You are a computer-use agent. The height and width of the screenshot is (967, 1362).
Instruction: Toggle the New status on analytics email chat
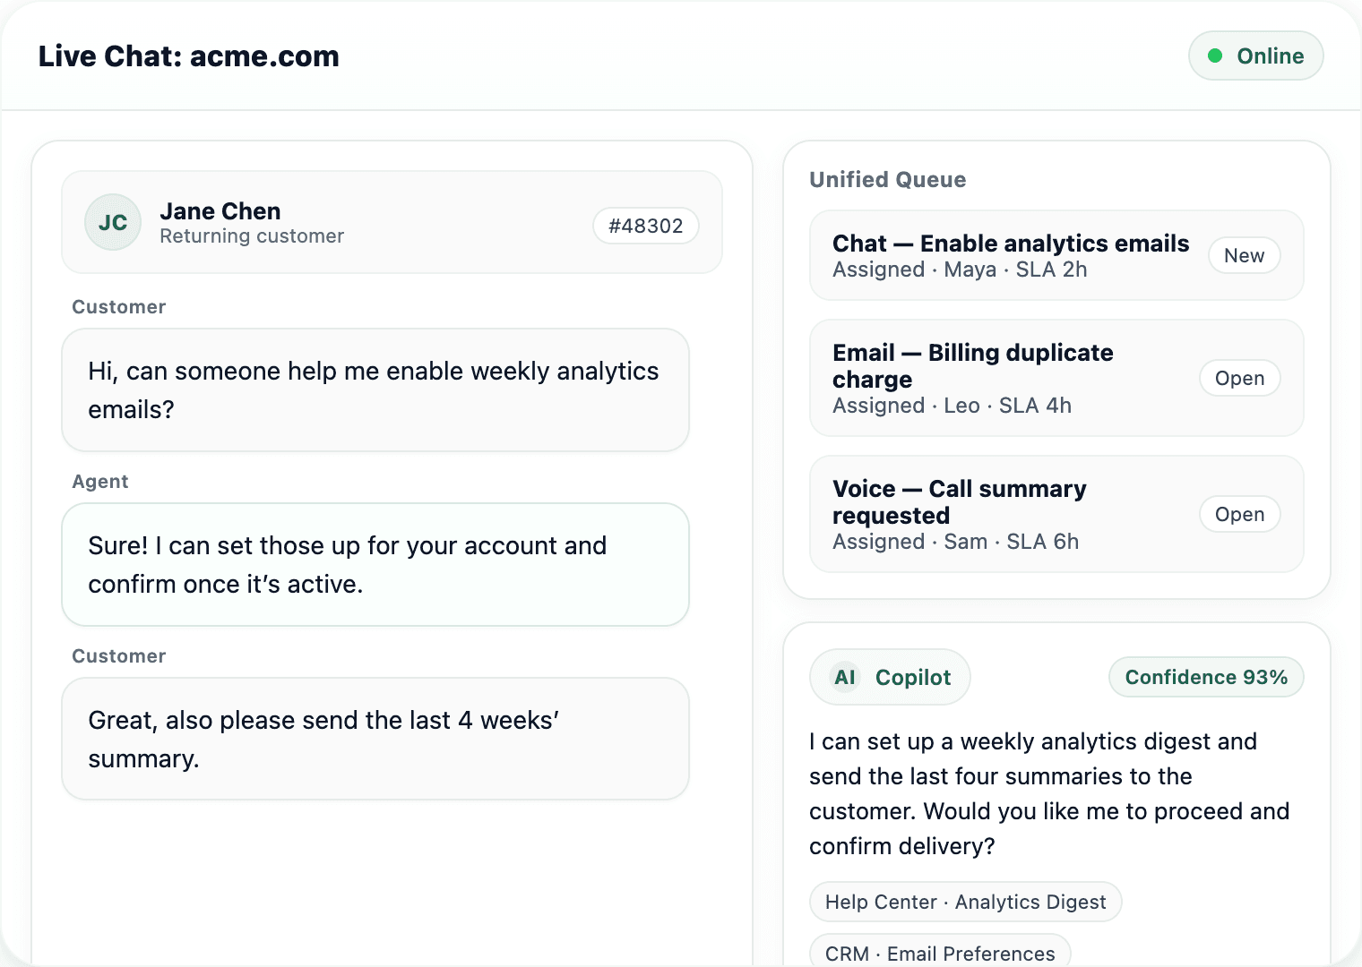click(1244, 255)
